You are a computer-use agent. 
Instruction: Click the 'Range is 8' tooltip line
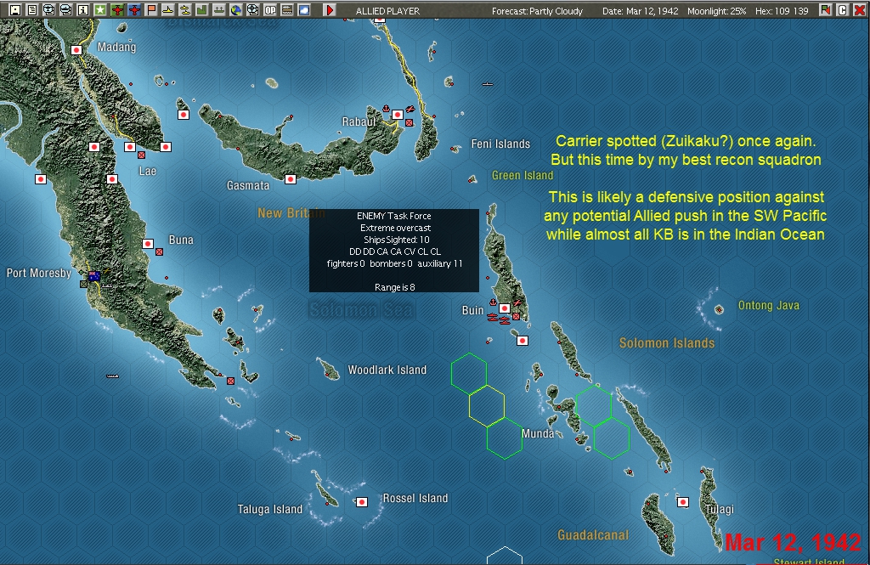coord(394,287)
